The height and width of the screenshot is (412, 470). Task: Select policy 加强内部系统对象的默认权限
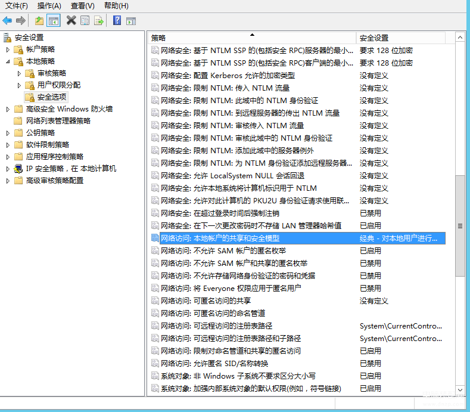pos(251,388)
